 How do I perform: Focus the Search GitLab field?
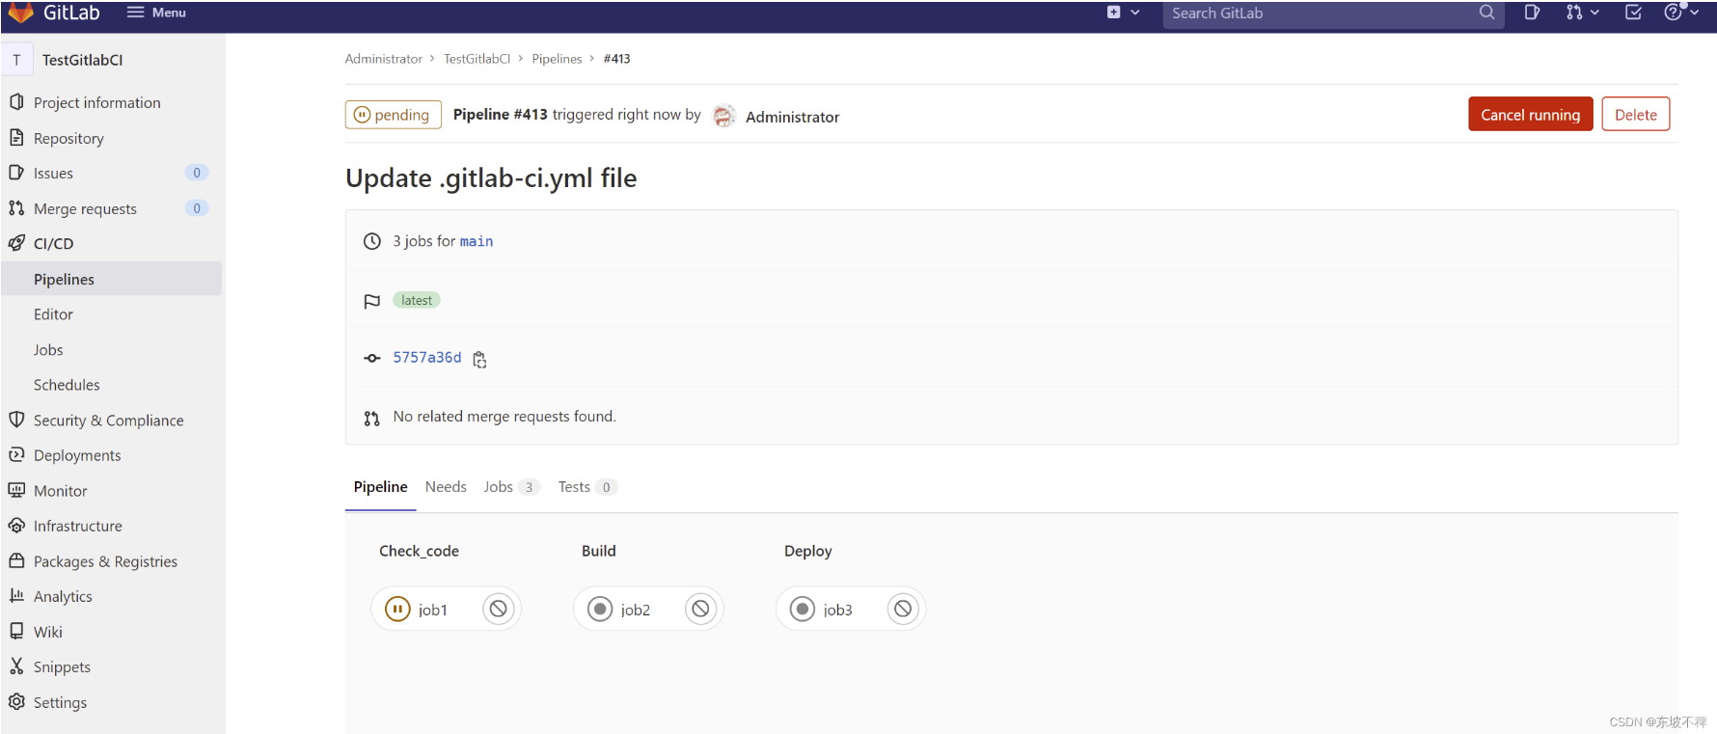[1333, 14]
